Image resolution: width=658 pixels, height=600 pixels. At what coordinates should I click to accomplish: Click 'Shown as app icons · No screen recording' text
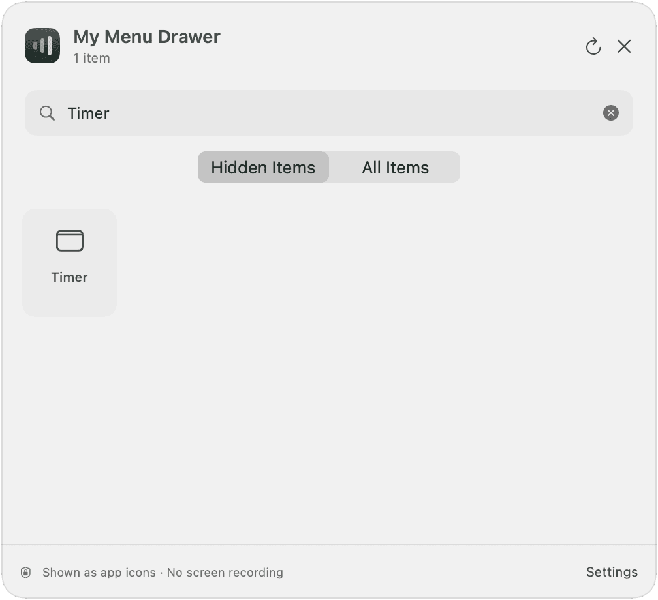point(163,573)
